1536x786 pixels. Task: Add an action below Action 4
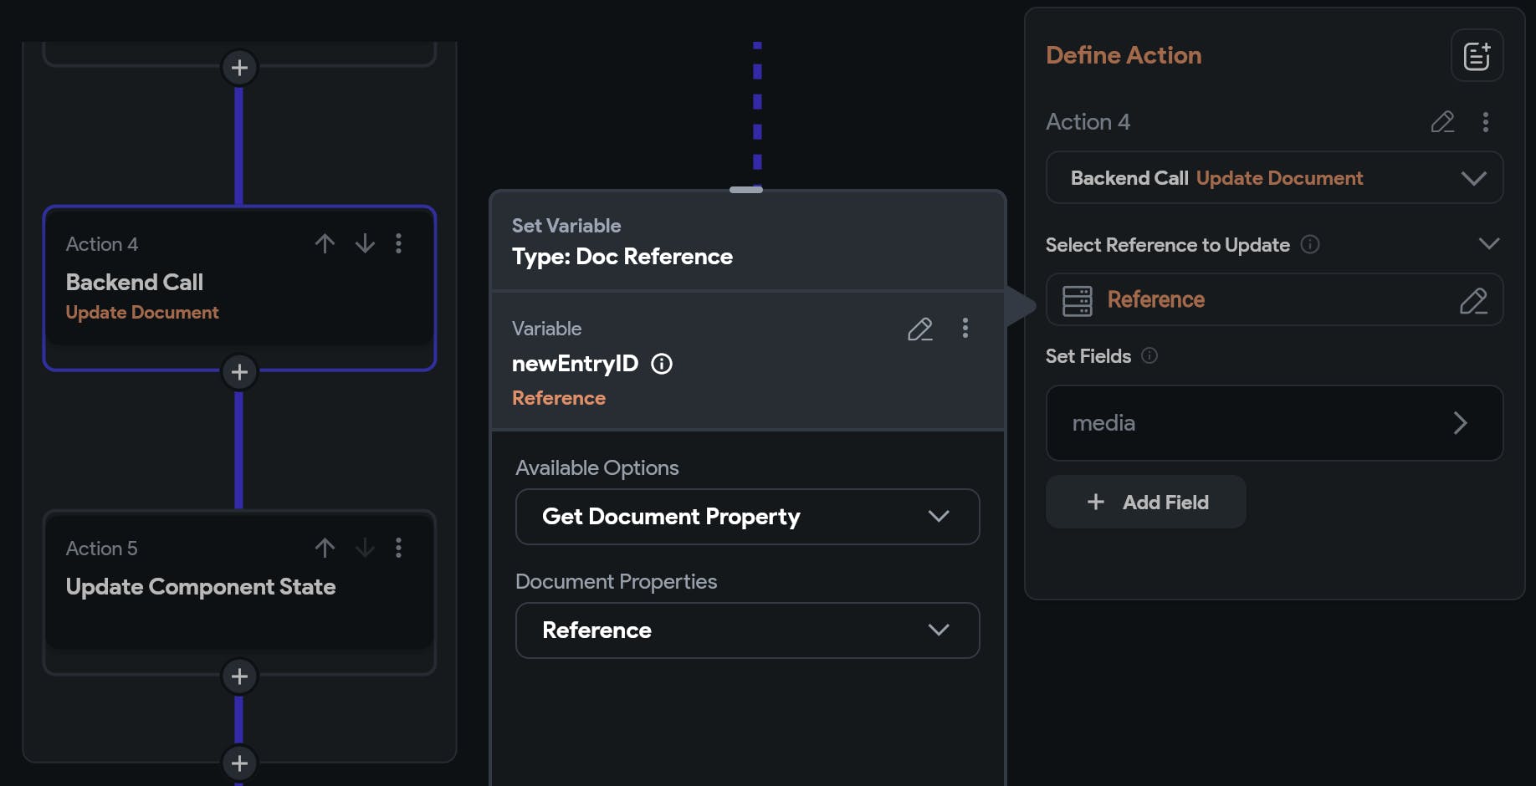[239, 372]
